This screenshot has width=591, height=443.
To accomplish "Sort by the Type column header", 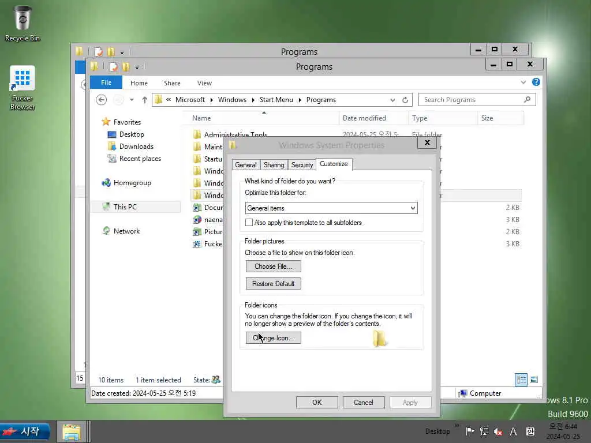I will coord(443,118).
